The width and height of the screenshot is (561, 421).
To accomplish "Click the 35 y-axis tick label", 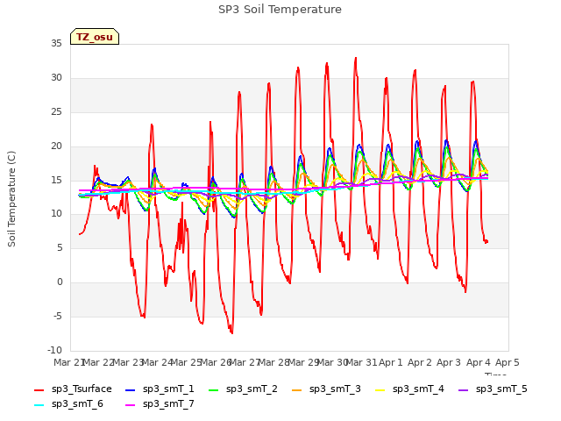I will [x=56, y=44].
